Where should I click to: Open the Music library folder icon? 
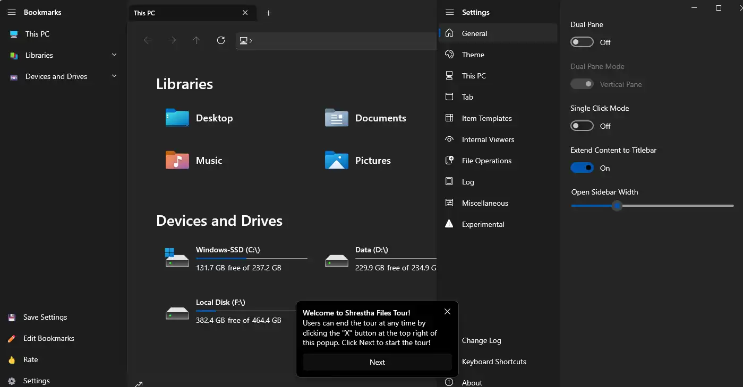click(177, 160)
